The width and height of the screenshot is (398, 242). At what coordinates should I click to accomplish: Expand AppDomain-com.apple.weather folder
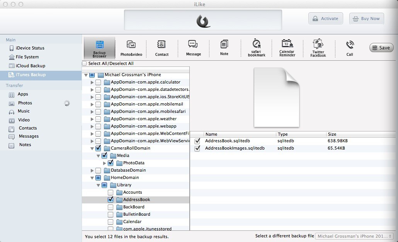click(x=92, y=119)
